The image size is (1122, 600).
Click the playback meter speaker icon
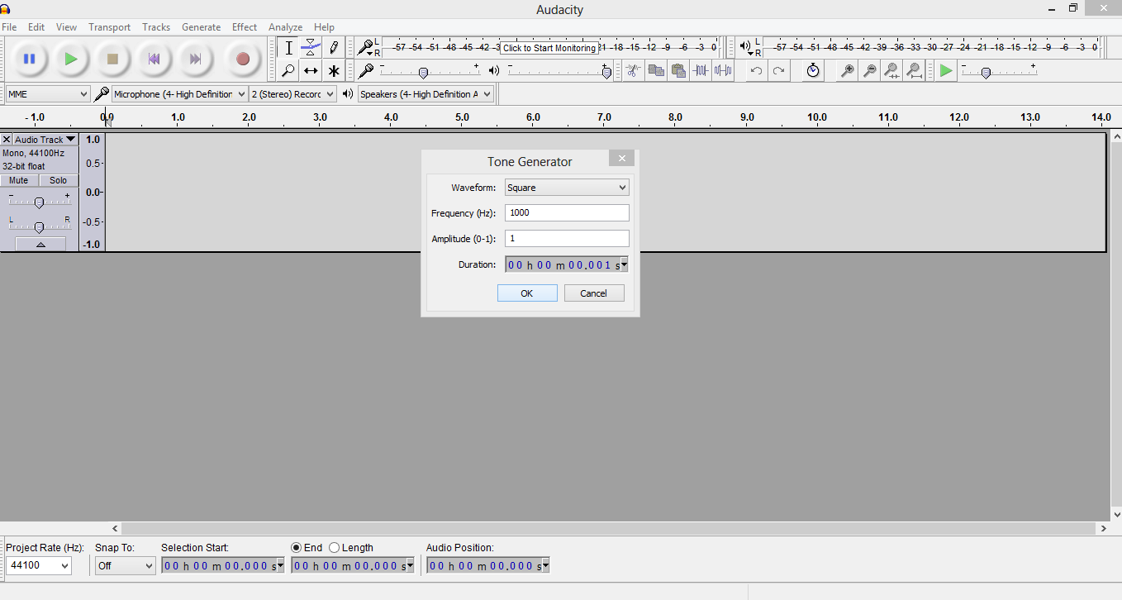746,47
